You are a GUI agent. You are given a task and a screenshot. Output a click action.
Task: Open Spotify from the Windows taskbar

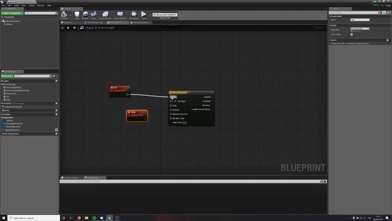94,218
